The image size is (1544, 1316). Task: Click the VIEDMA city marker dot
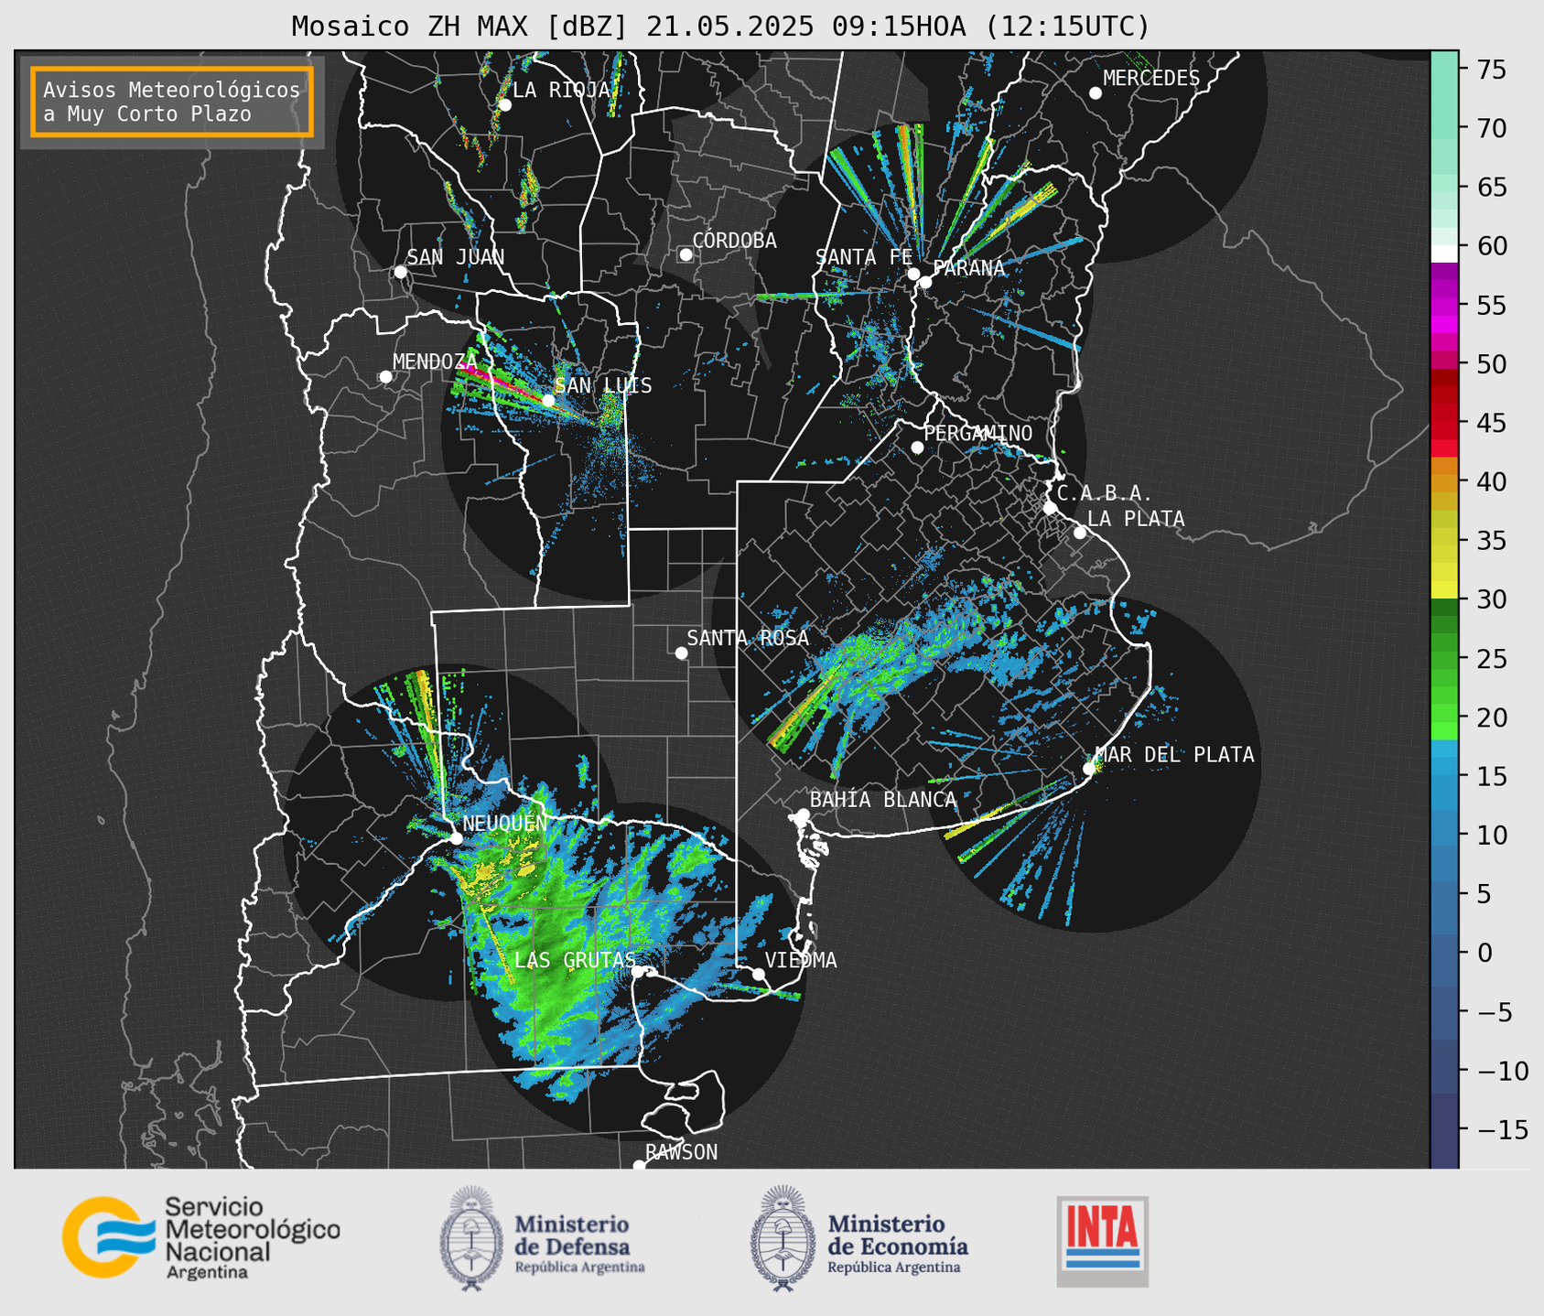pos(759,975)
